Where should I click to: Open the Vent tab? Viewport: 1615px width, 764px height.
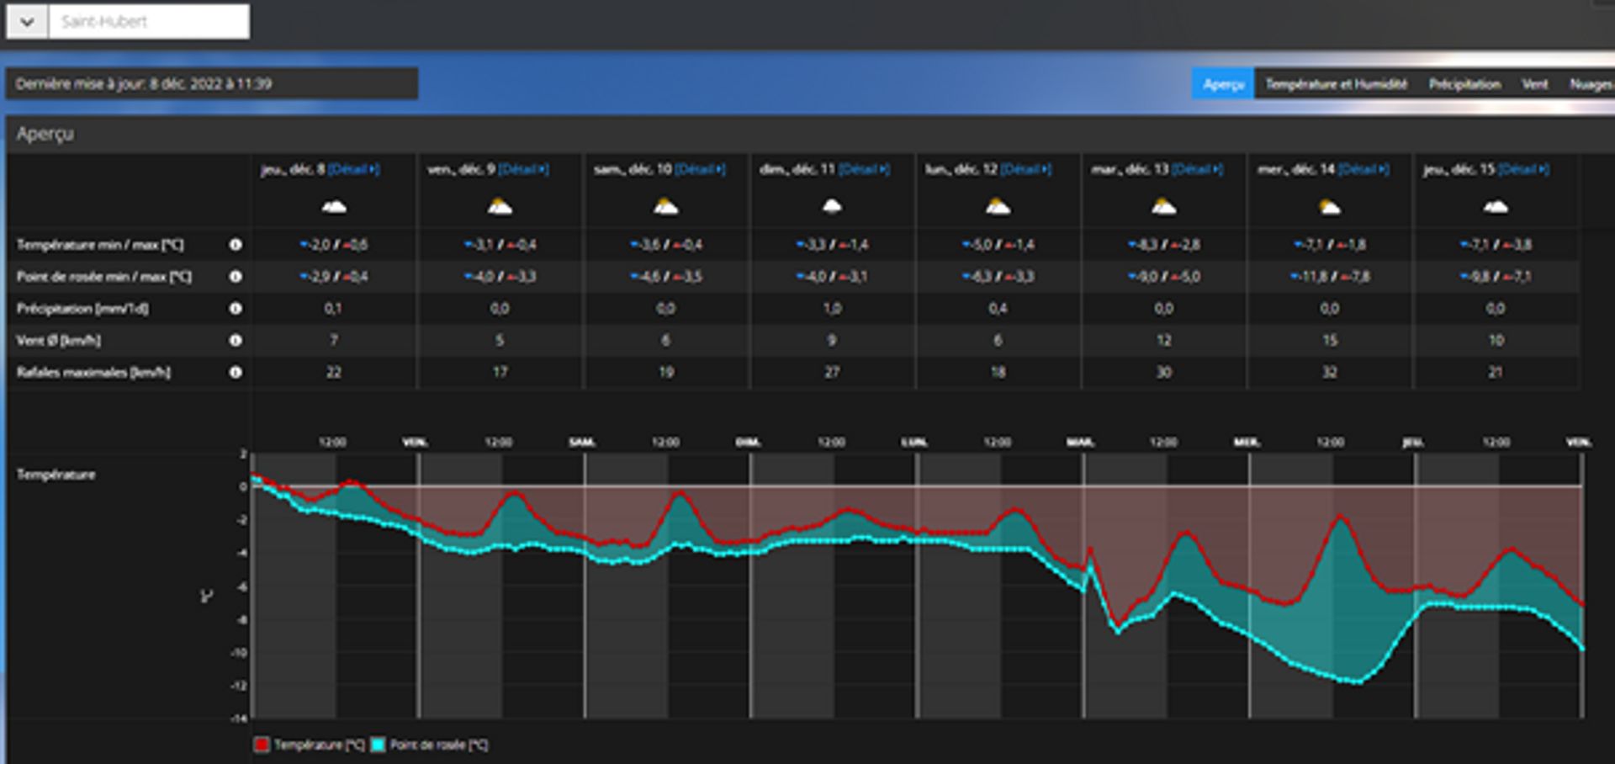point(1534,83)
